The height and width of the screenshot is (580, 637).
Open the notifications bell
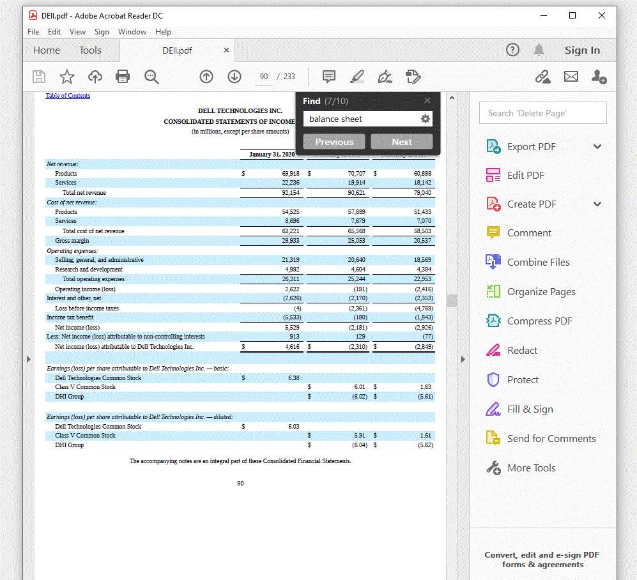tap(539, 50)
